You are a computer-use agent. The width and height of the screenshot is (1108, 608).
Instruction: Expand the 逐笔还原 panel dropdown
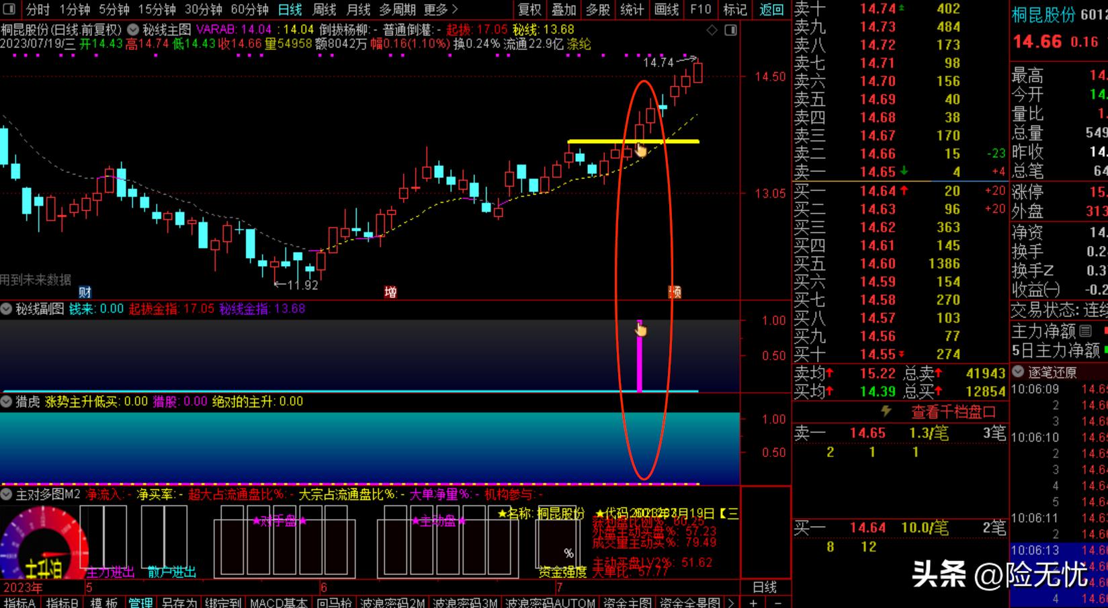pyautogui.click(x=1018, y=372)
